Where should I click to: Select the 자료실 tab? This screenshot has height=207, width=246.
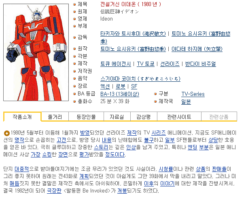117,117
